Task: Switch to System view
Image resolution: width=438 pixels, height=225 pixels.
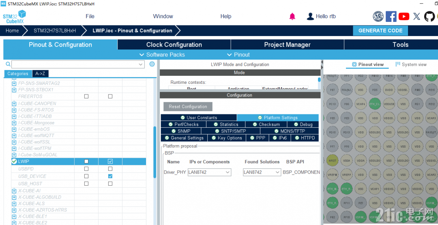Action: 411,64
